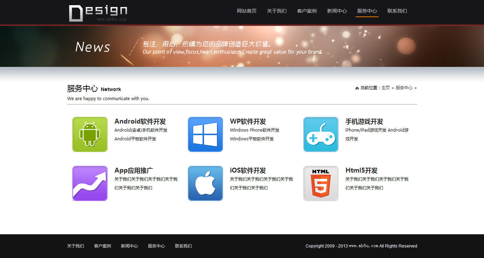
Task: Go to 网站首页 in top navigation
Action: (x=247, y=11)
